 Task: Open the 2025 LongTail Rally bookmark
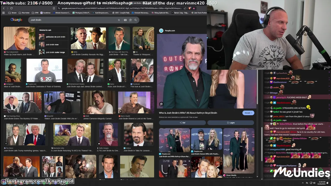point(121,13)
